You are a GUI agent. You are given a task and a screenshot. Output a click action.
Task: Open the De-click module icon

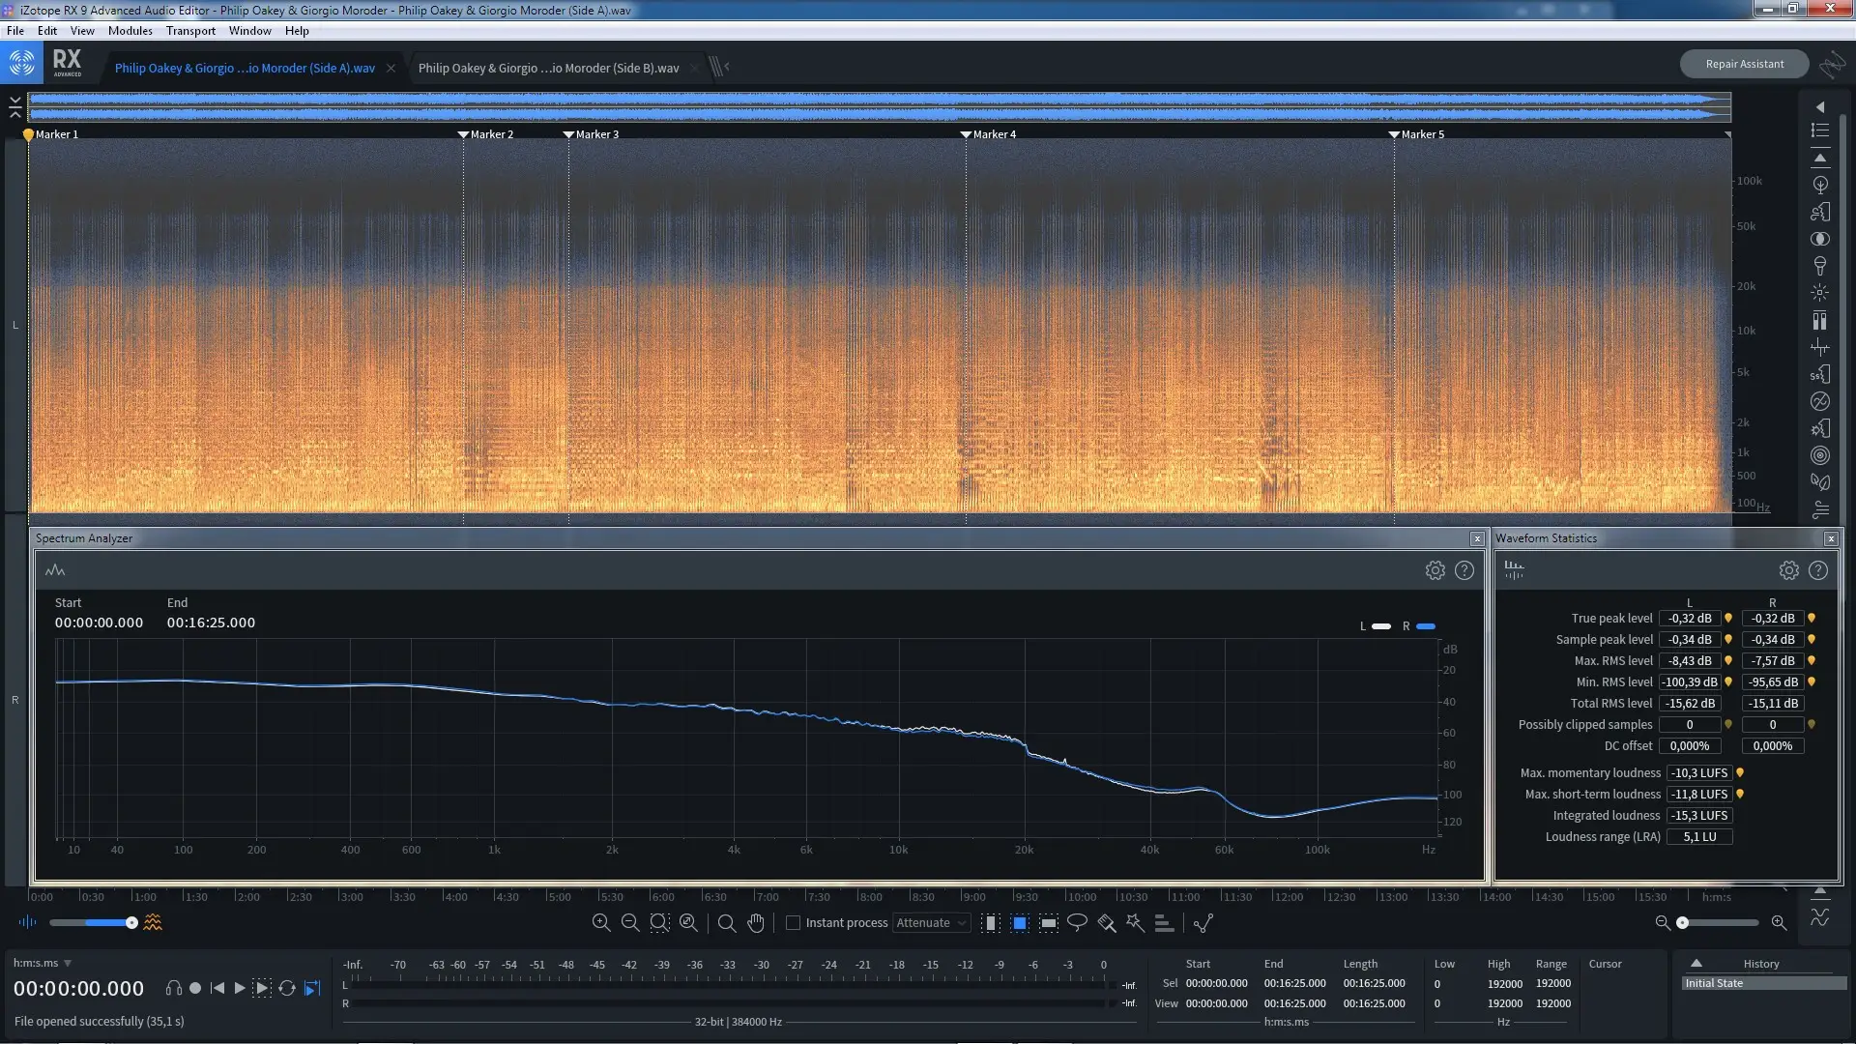pos(1820,293)
